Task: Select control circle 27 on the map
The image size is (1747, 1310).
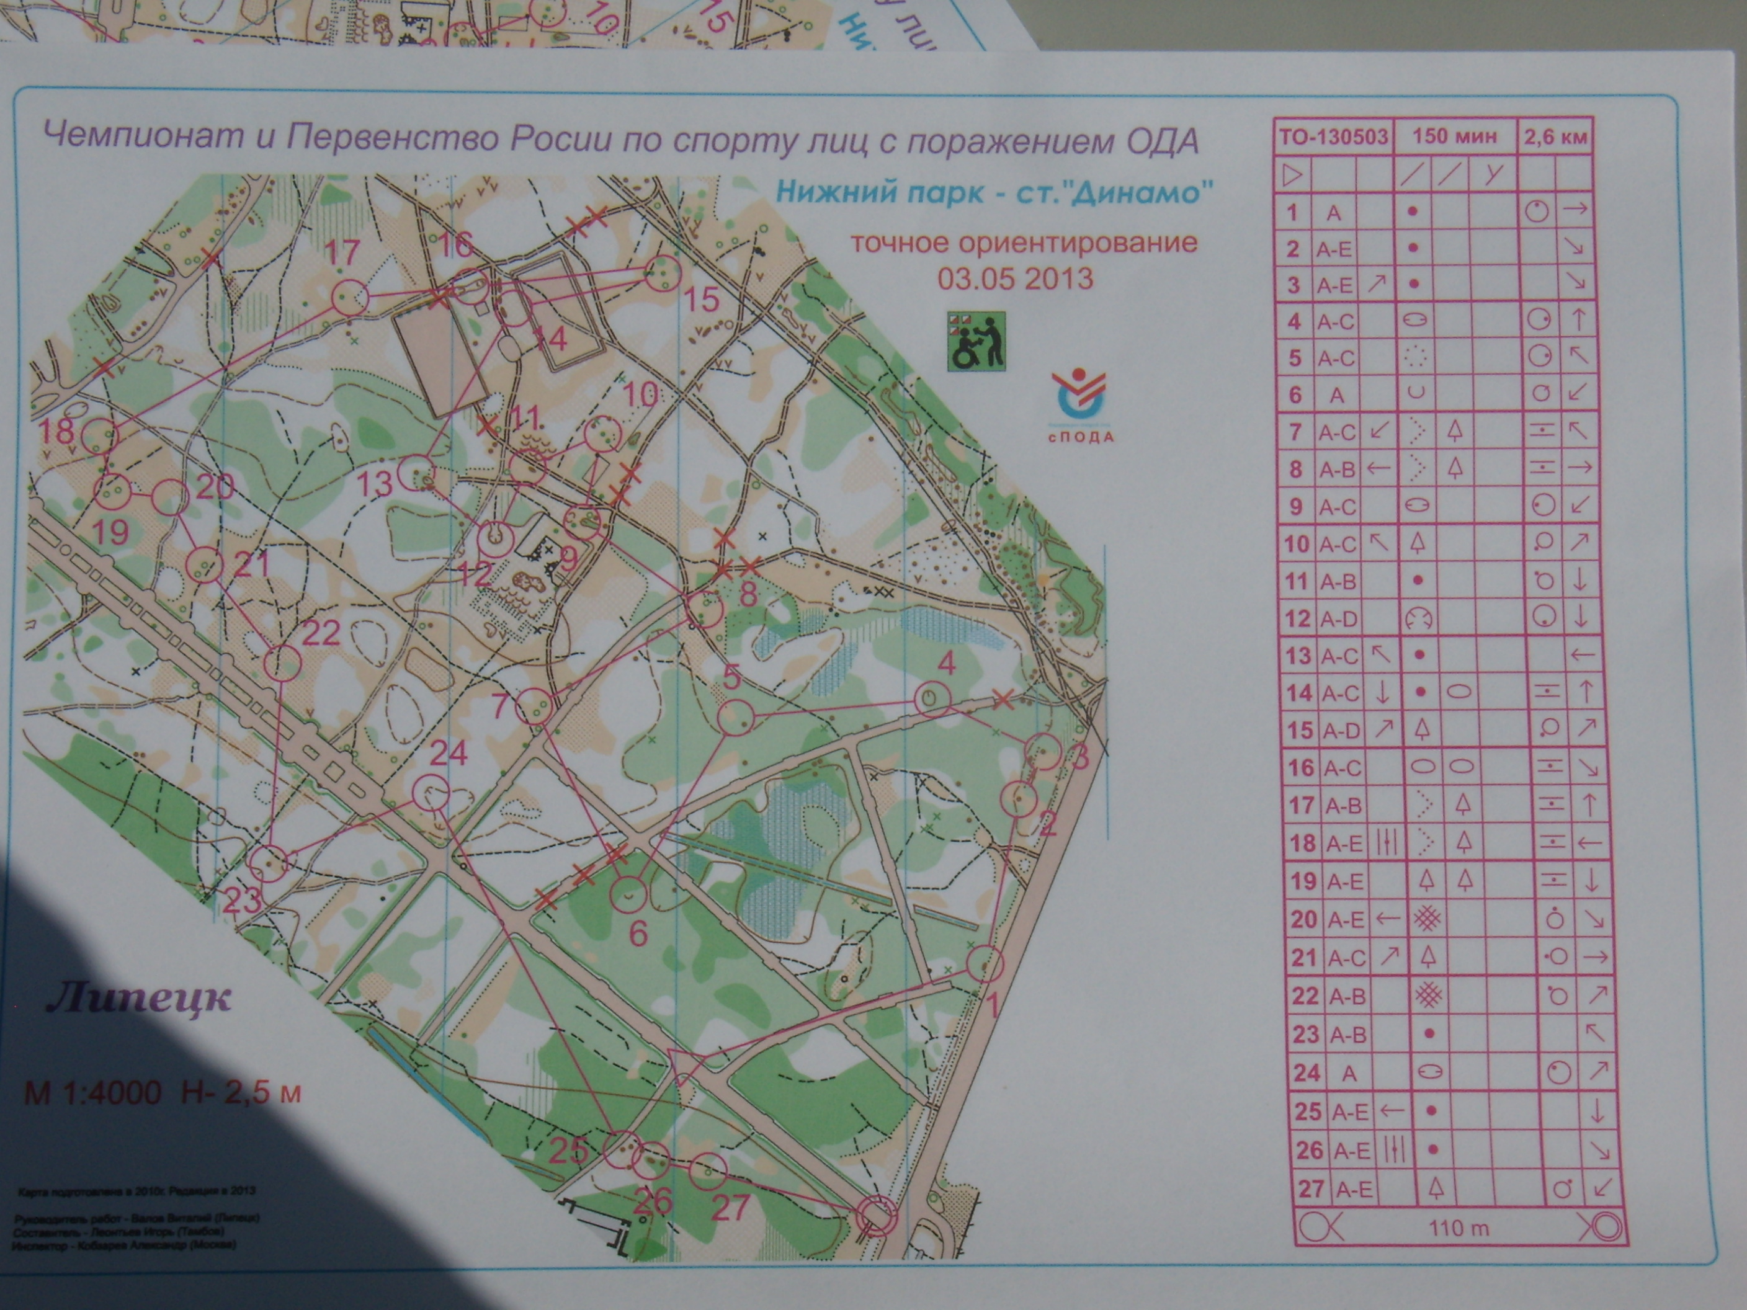Action: (708, 1172)
